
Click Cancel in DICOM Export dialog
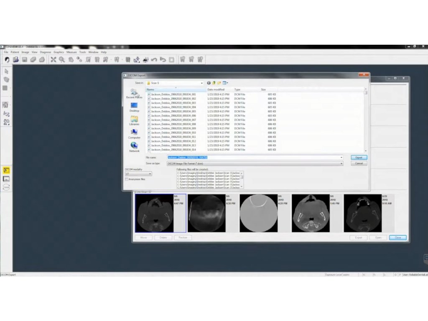359,163
